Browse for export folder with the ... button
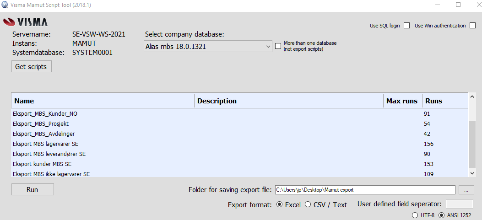Screen dimensions: 482x220 coord(466,190)
